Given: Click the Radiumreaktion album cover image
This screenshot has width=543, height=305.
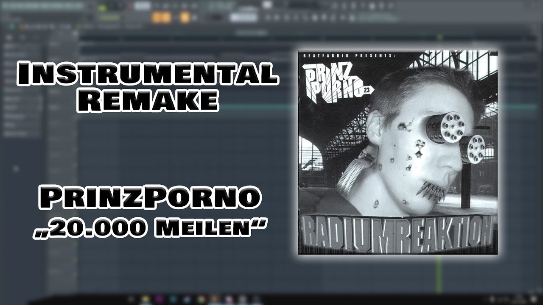Looking at the screenshot, I should click(x=397, y=152).
